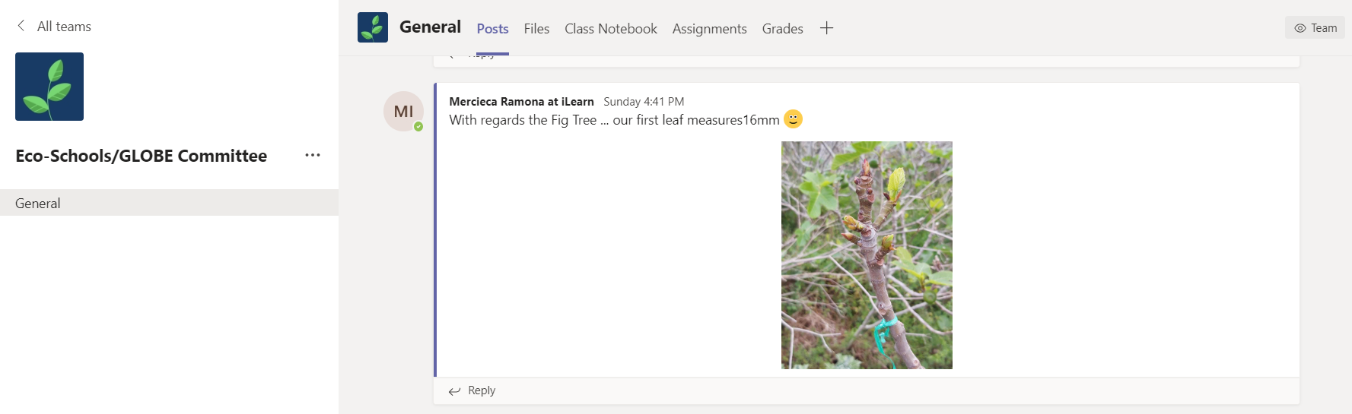Open the Class Notebook tab
Screen dimensions: 1352x414
(610, 29)
